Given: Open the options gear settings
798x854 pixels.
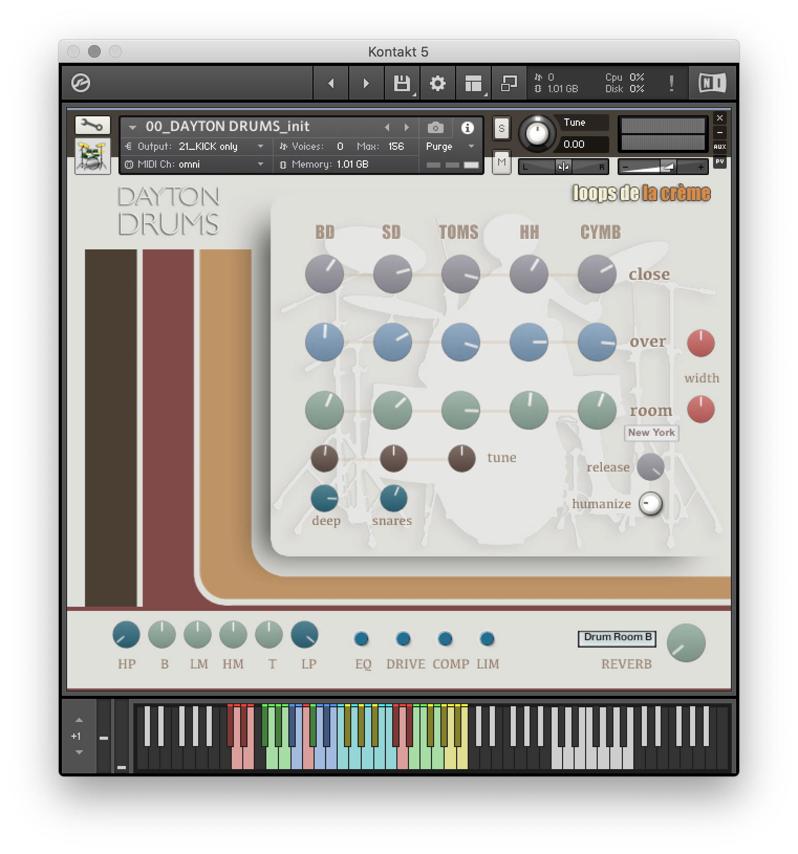Looking at the screenshot, I should click(437, 83).
